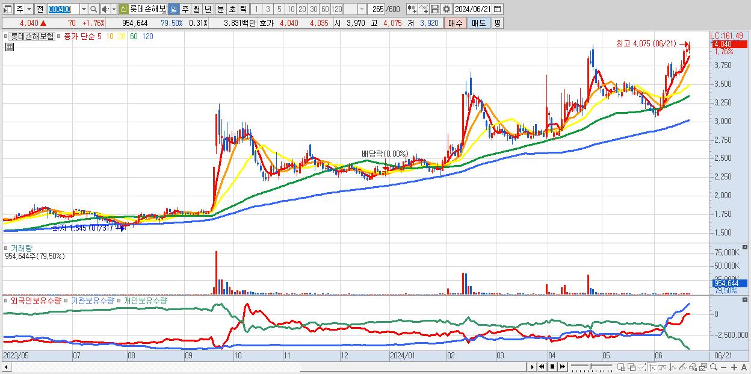Choose the 120 interval button
Screen dimensions: 751x374
click(x=337, y=9)
